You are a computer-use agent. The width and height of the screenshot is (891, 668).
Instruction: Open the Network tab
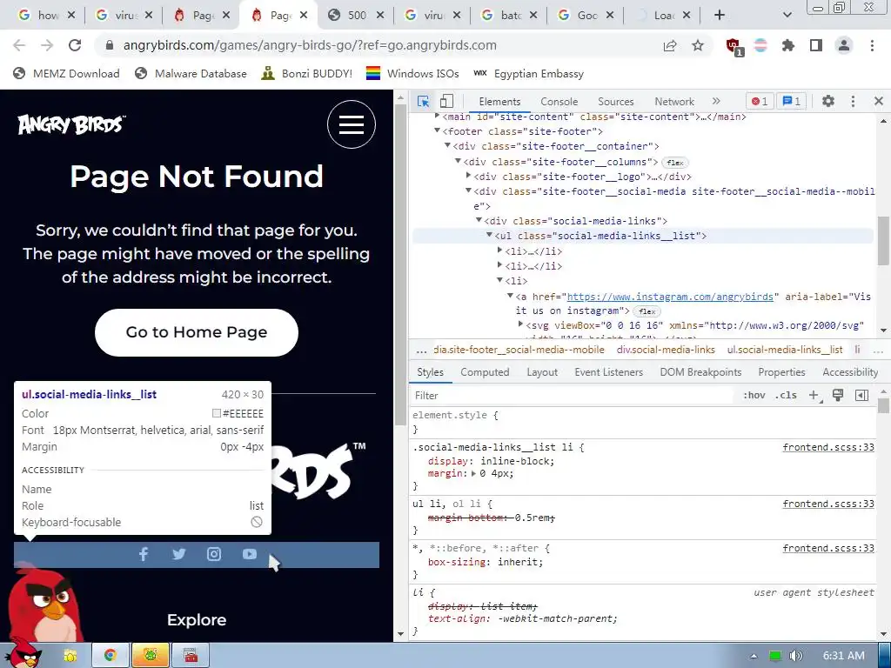[674, 102]
